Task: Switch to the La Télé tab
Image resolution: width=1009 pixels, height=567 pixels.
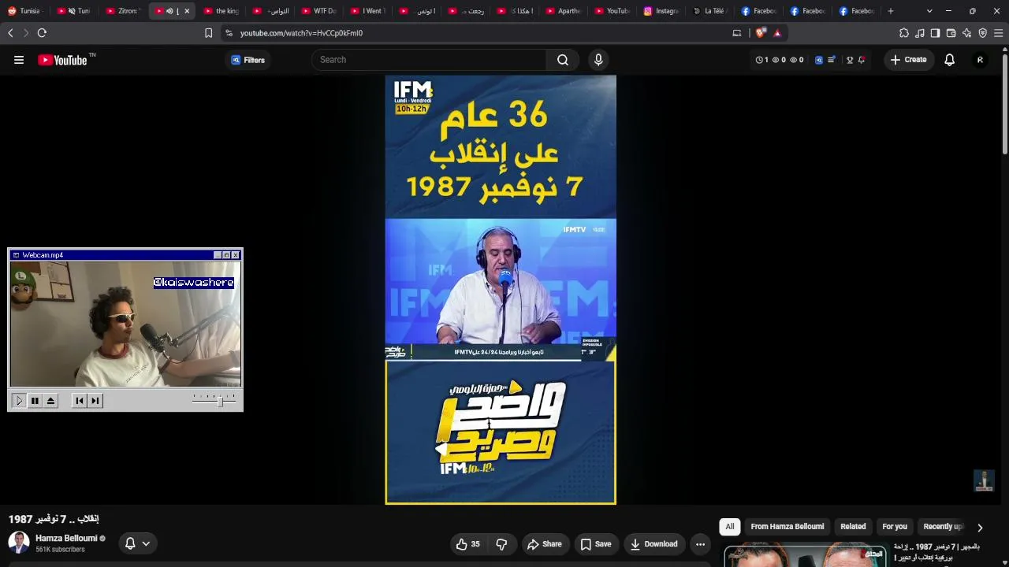Action: 709,11
